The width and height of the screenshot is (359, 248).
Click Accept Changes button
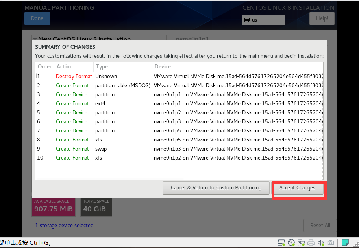(297, 187)
